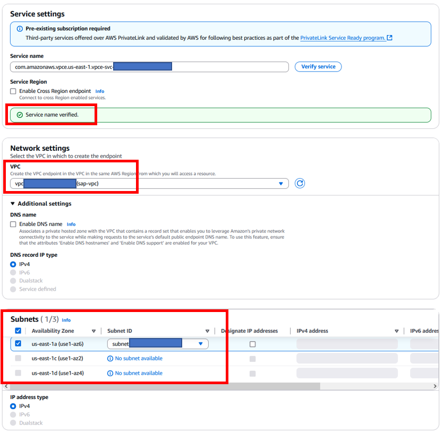Open the PrivateLink Service Ready program link
This screenshot has height=433, width=443.
click(343, 38)
